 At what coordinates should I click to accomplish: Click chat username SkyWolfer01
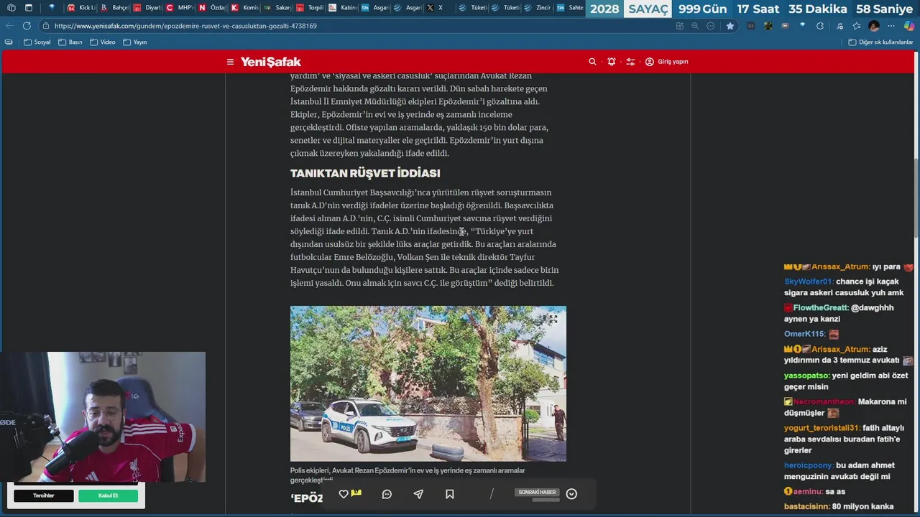[x=809, y=281]
